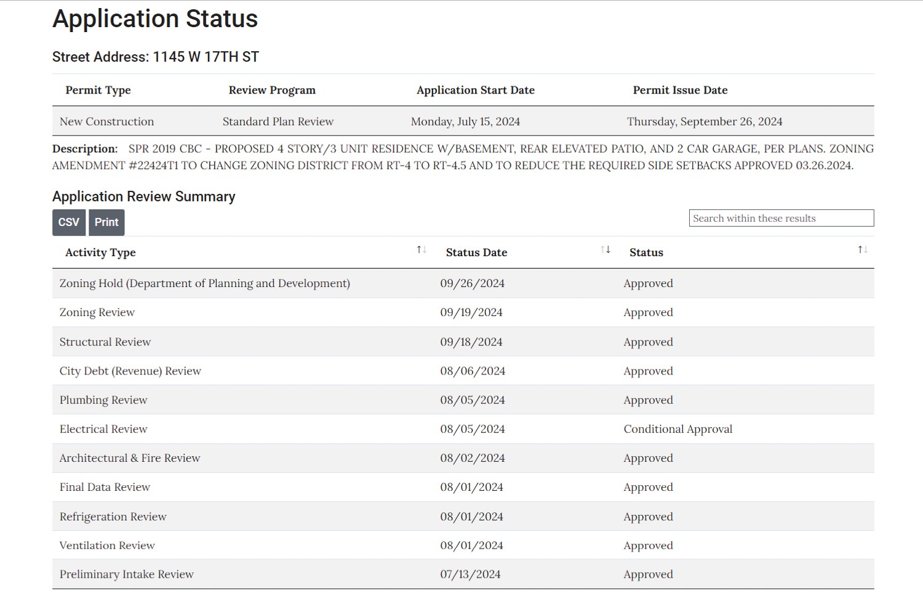Export the review summary as CSV
This screenshot has height=598, width=923.
tap(69, 222)
